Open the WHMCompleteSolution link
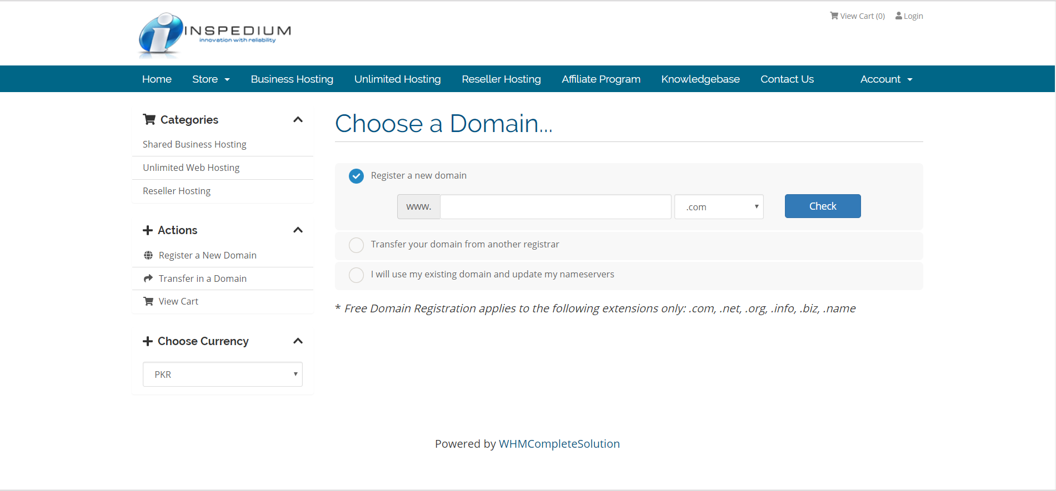Viewport: 1056px width, 491px height. click(559, 444)
